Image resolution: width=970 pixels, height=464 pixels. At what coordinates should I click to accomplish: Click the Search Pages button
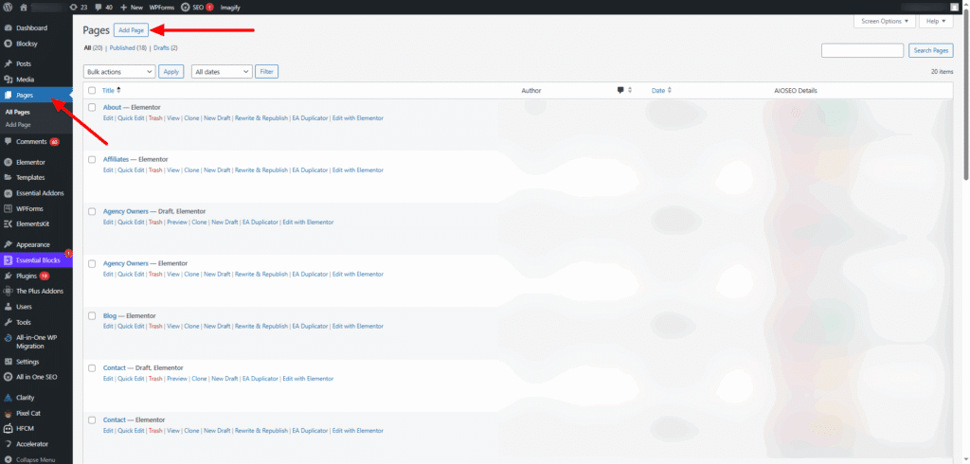(x=931, y=50)
